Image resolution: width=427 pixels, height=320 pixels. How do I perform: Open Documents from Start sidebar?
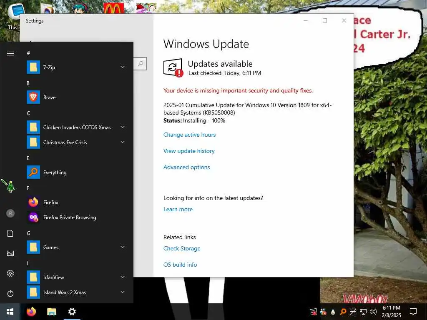click(x=10, y=233)
